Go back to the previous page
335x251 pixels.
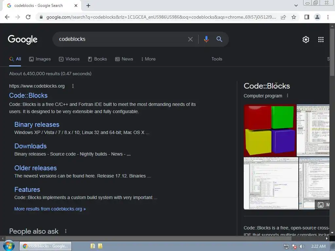pyautogui.click(x=7, y=17)
